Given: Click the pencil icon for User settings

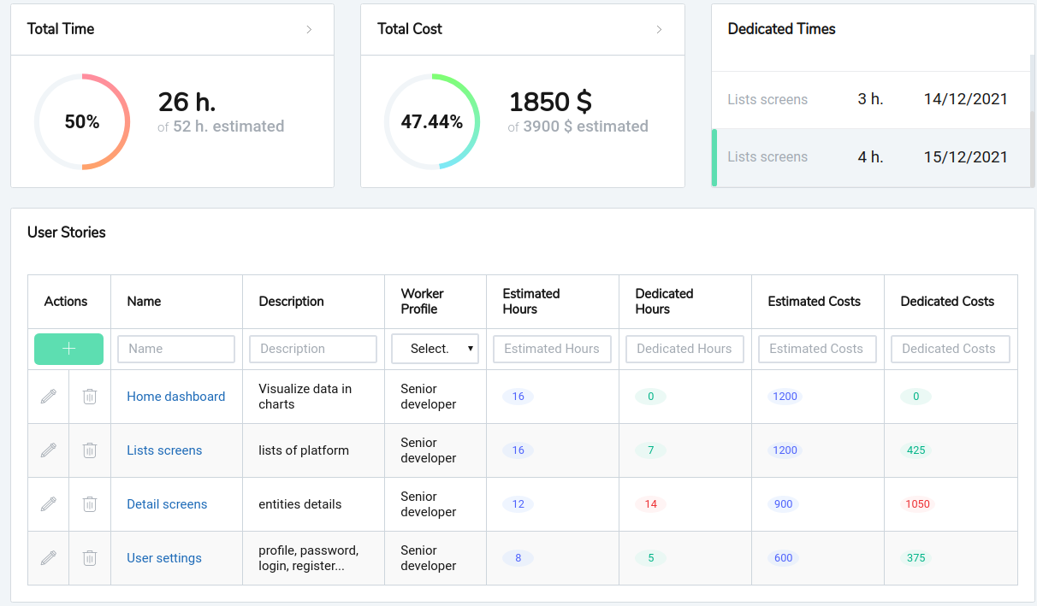Looking at the screenshot, I should [49, 558].
